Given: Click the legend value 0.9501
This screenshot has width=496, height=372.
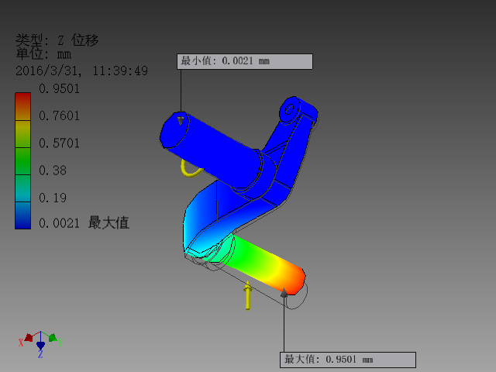Looking at the screenshot, I should click(x=59, y=88).
